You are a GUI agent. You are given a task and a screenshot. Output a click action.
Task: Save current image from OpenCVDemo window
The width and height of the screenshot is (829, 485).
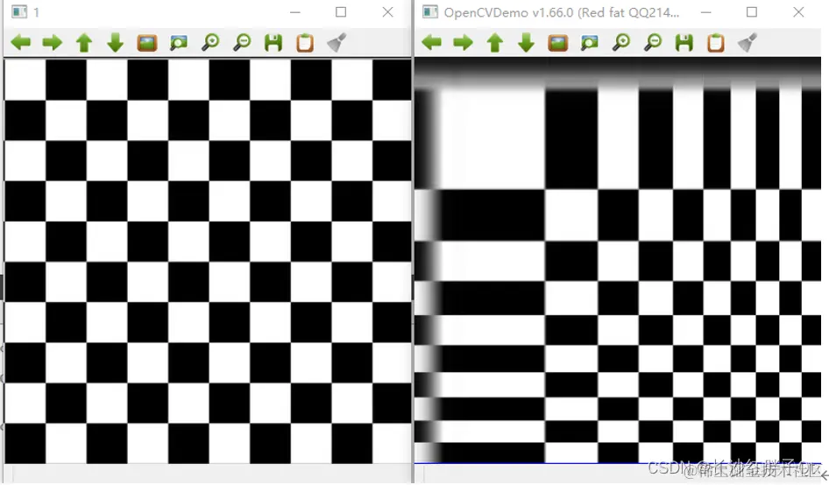tap(684, 42)
